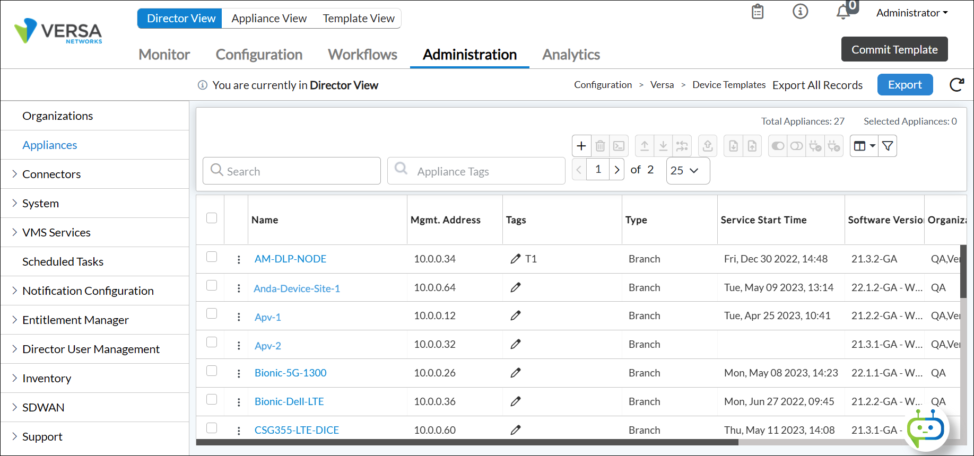The width and height of the screenshot is (974, 456).
Task: Click the refresh icon beside Export
Action: pyautogui.click(x=956, y=85)
